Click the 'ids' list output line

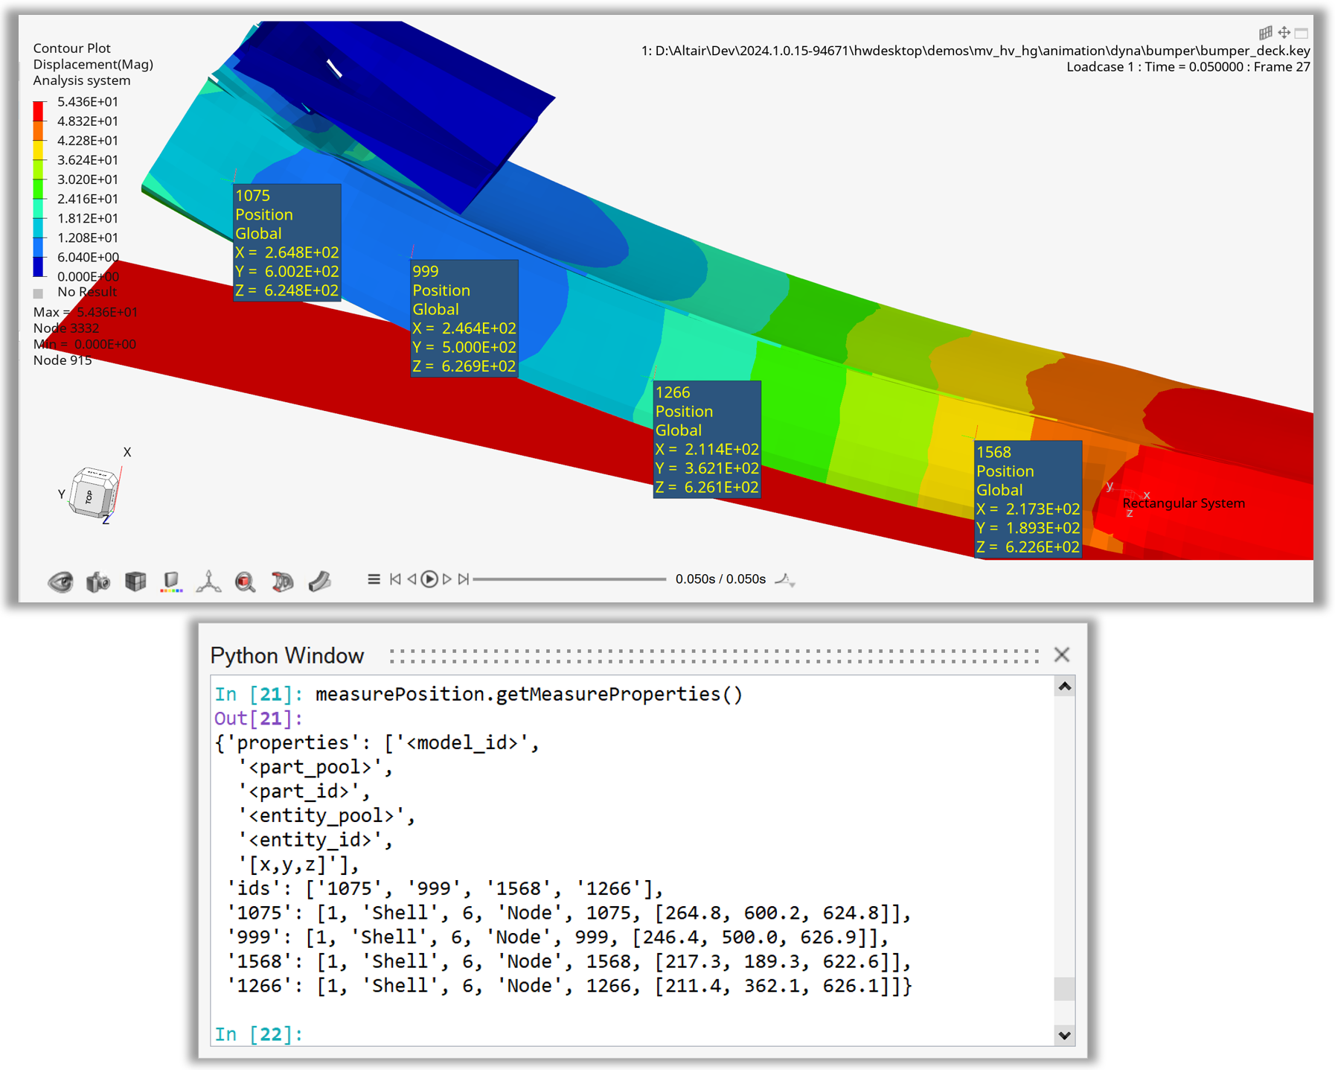(445, 888)
